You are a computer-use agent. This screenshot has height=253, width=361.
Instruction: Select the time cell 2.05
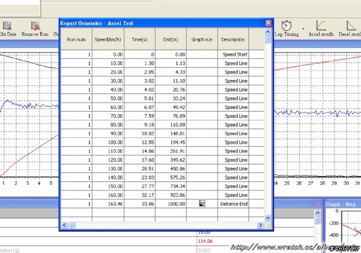coord(139,72)
